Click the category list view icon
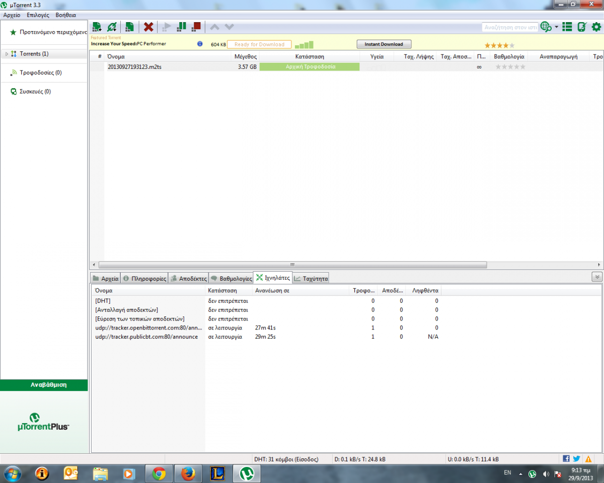This screenshot has height=483, width=604. pyautogui.click(x=567, y=27)
